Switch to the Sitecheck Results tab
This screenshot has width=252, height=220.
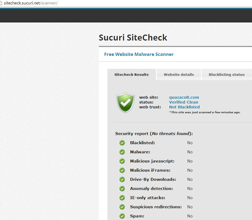pos(132,74)
